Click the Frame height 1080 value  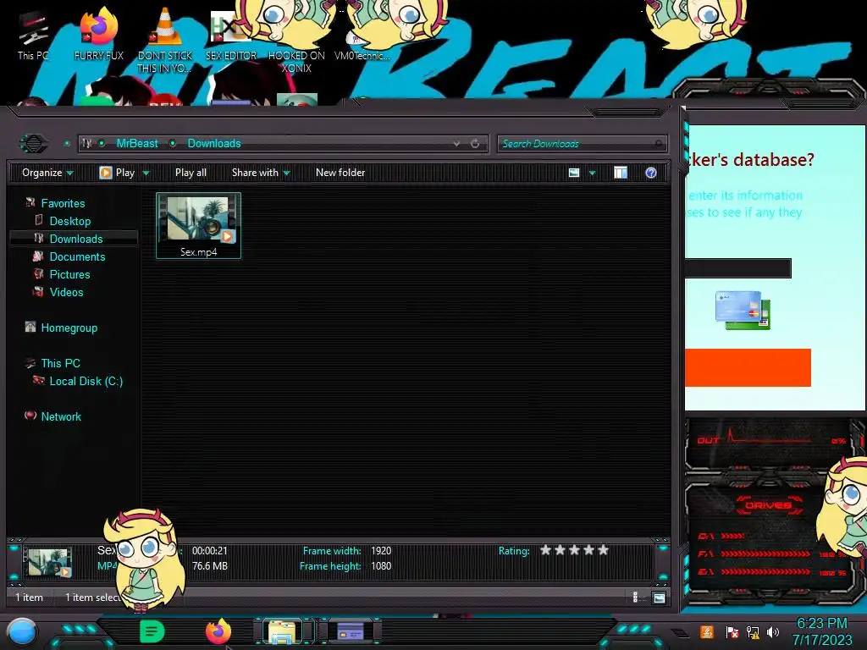(381, 566)
